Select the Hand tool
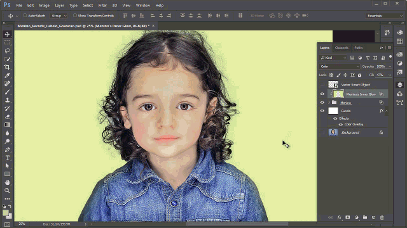Screen dimensions: 407x228 [x=7, y=182]
